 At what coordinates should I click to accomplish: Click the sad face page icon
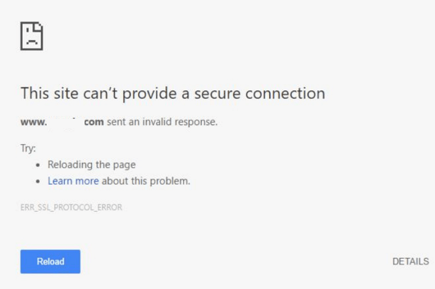point(32,36)
